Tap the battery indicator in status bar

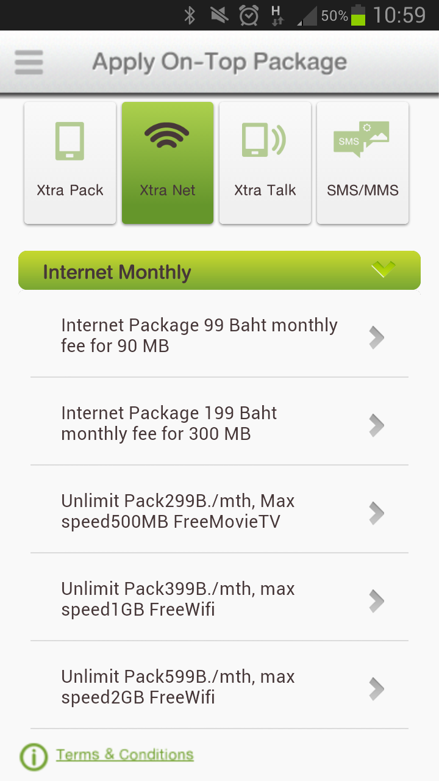pyautogui.click(x=358, y=15)
